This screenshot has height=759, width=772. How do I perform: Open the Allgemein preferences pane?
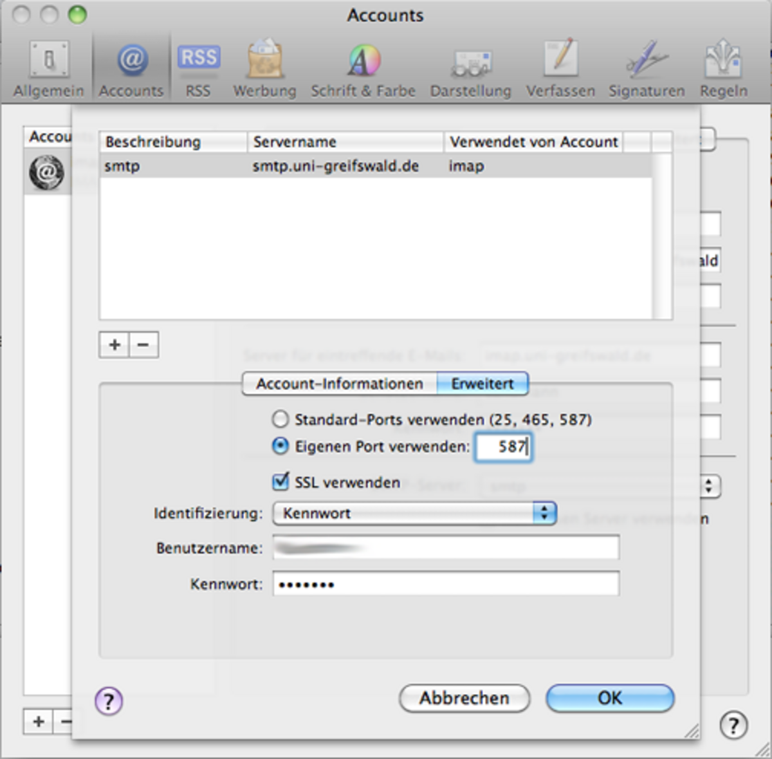(48, 69)
